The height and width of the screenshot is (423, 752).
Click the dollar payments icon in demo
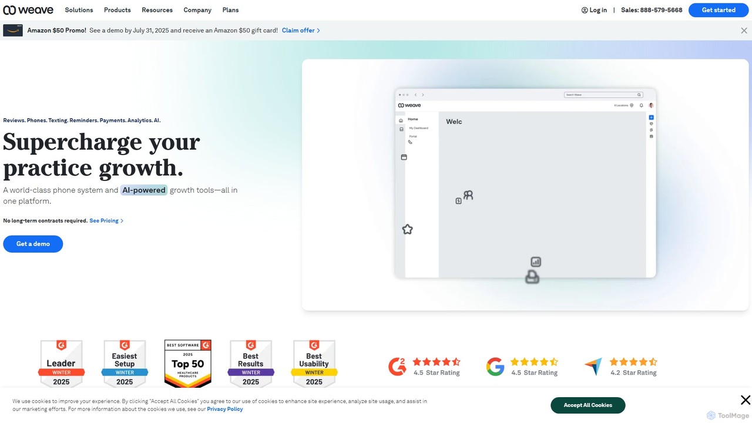coord(458,201)
